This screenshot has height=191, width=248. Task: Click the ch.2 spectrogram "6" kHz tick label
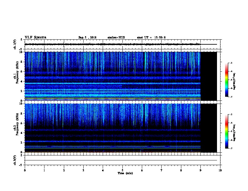[x=22, y=123]
